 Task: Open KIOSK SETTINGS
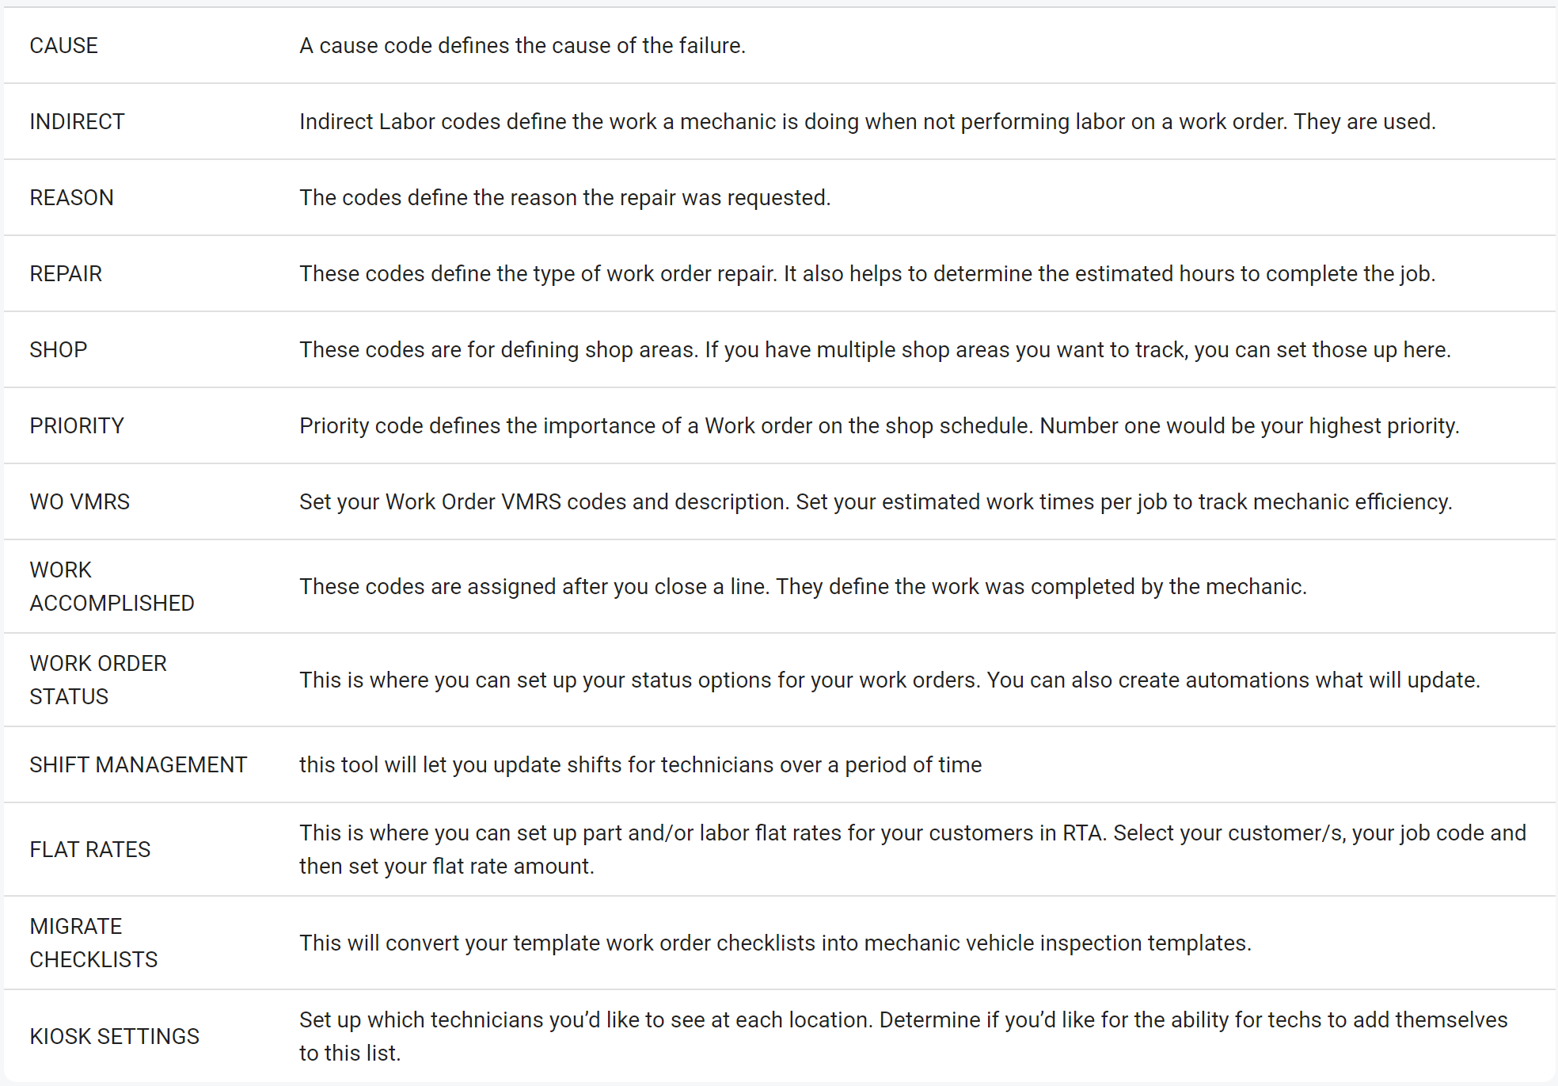(115, 1037)
